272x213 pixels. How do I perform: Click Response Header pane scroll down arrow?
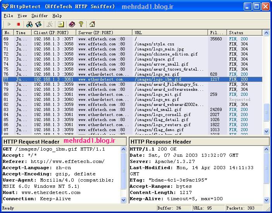click(x=266, y=200)
